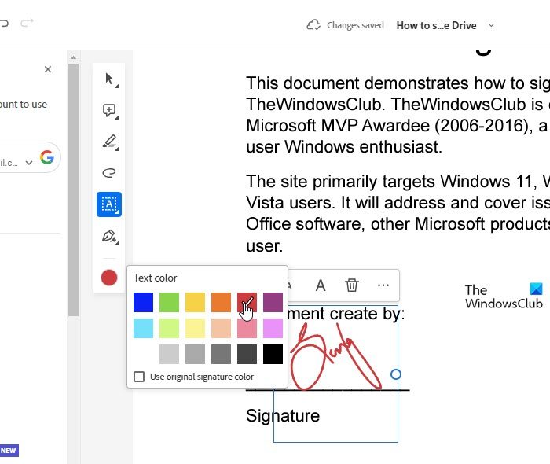
Task: Select the arrow selection tool
Action: pyautogui.click(x=109, y=79)
